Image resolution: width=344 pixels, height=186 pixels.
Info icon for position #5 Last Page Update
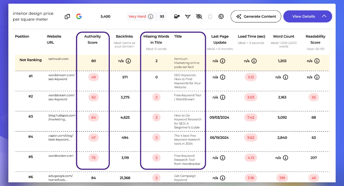click(x=223, y=158)
